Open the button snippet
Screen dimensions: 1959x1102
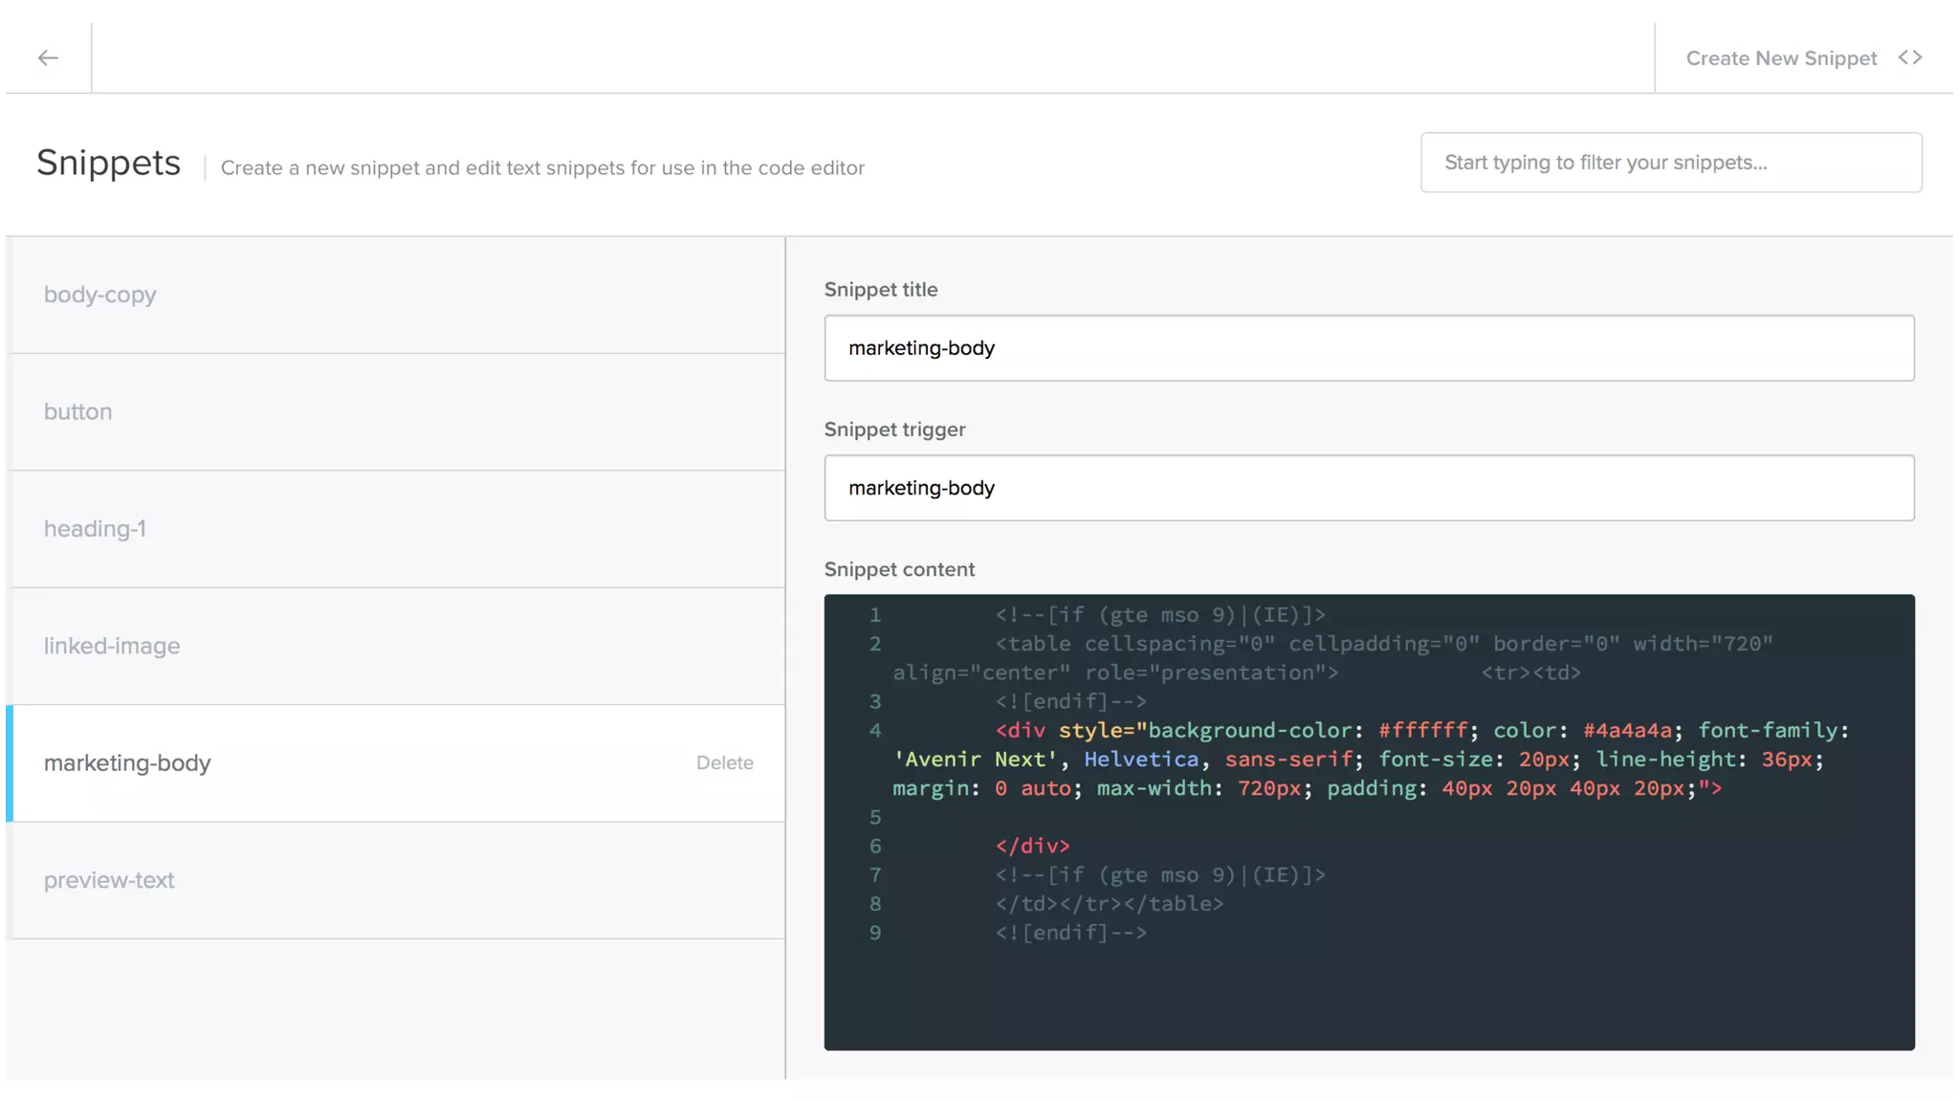click(x=77, y=411)
